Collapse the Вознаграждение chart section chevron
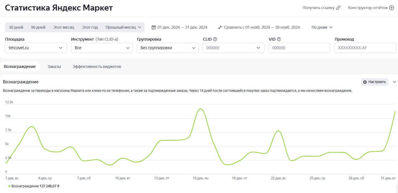Screen dimensions: 398x193 [395, 82]
